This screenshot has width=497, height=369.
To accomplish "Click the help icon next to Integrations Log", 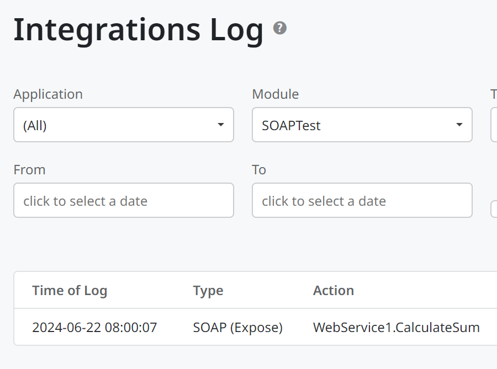I will (279, 27).
